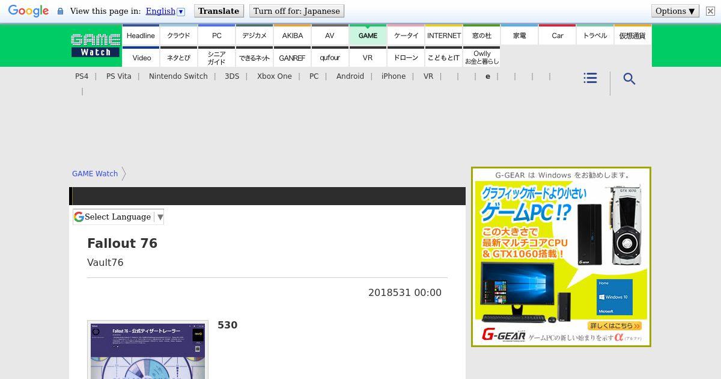This screenshot has height=379, width=721.
Task: Open the ドローン tab
Action: pos(406,57)
